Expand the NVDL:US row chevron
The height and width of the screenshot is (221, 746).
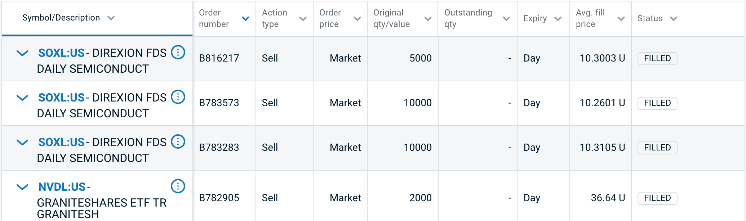[x=22, y=187]
